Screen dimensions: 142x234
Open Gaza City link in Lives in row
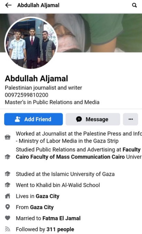point(48,196)
